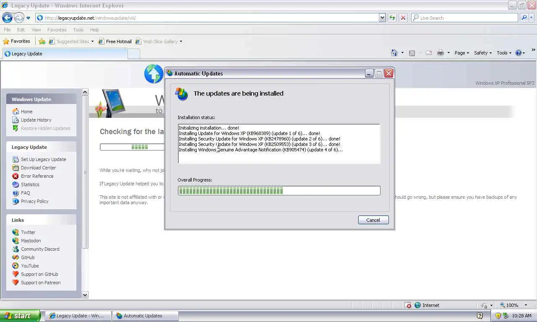
Task: Click the KB905474 installation status line
Action: point(261,150)
